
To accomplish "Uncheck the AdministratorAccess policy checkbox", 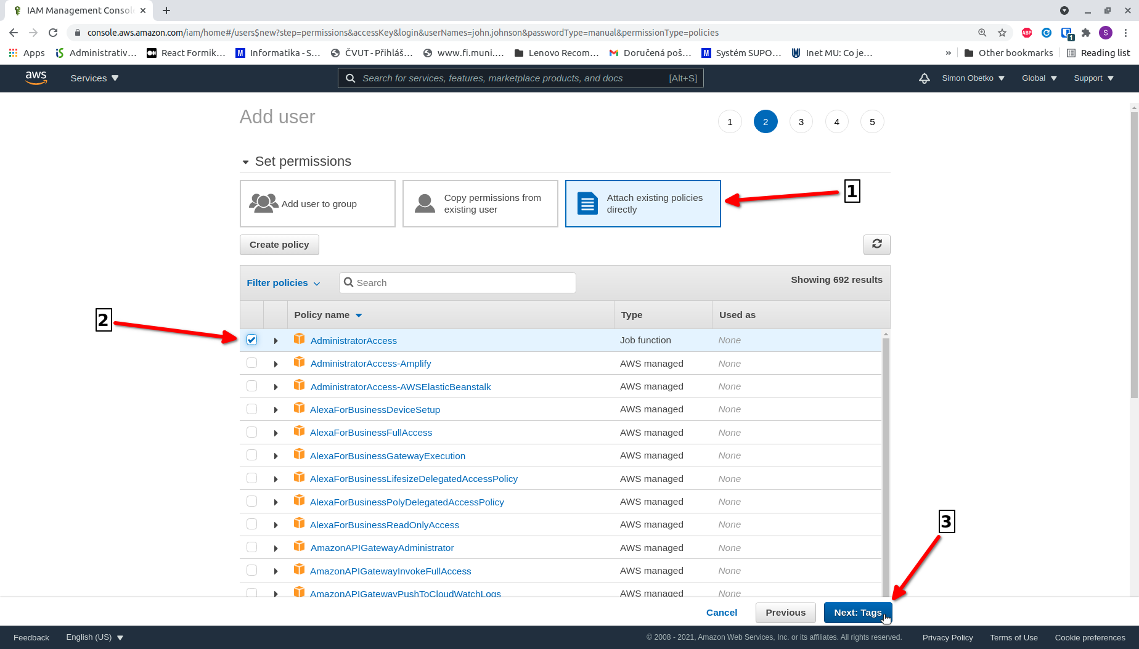I will (x=251, y=340).
